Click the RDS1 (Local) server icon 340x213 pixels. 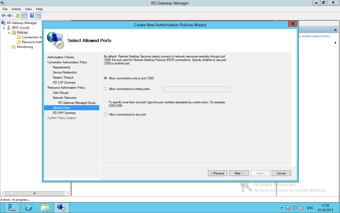click(9, 28)
